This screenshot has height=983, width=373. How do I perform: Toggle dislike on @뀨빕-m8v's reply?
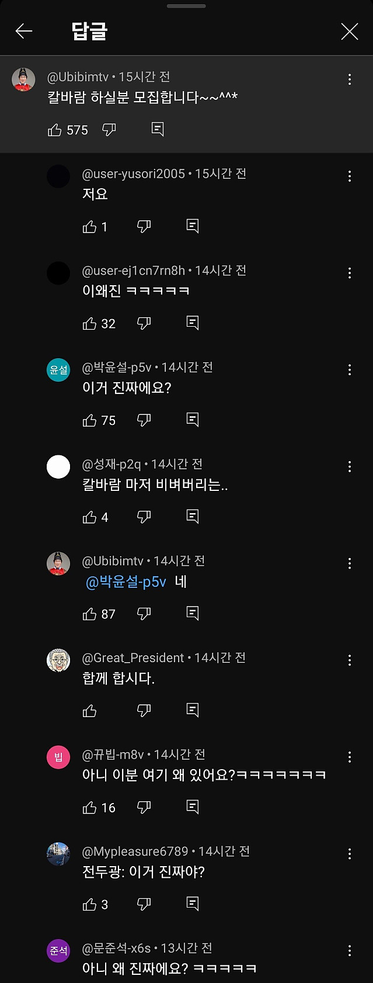coord(144,807)
